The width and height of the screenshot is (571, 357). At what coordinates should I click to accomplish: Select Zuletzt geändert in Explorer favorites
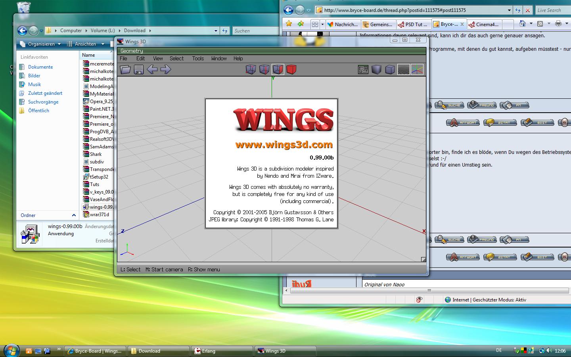click(45, 93)
